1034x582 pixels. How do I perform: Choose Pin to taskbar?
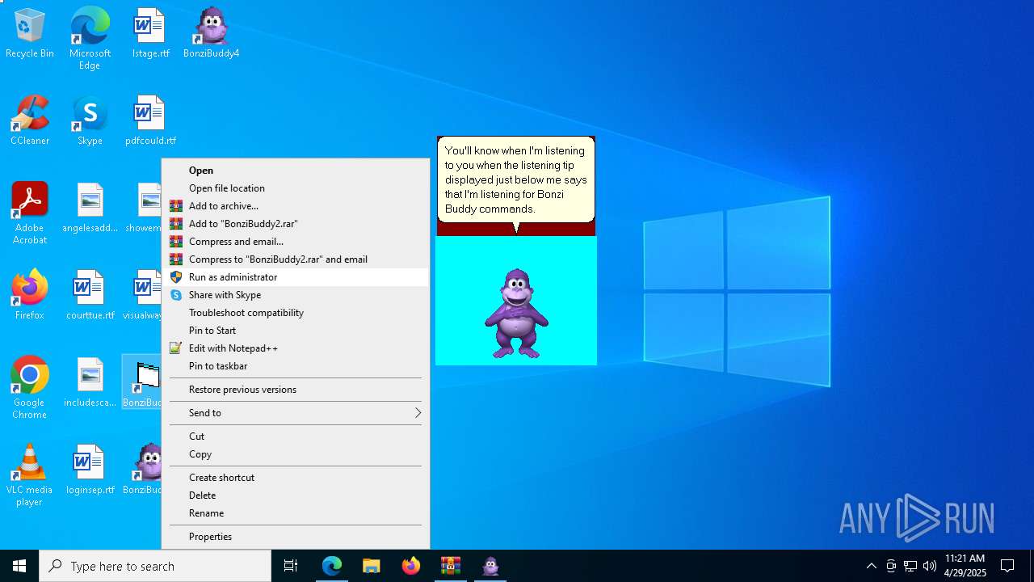[296, 366]
